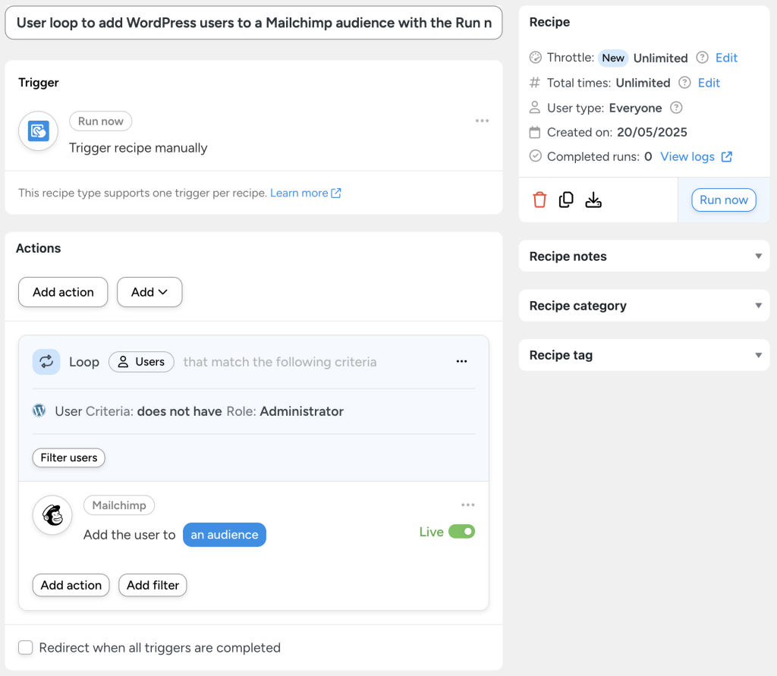Click the recipe title input field
Image resolution: width=777 pixels, height=676 pixels.
pos(253,23)
